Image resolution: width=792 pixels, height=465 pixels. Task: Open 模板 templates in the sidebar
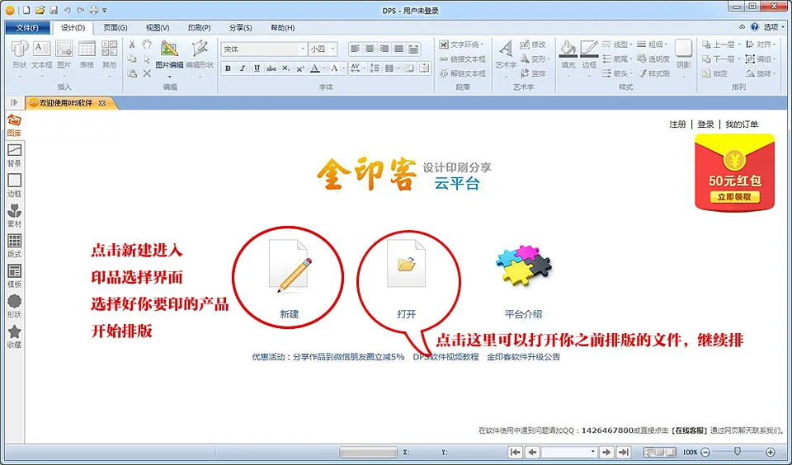(x=14, y=277)
